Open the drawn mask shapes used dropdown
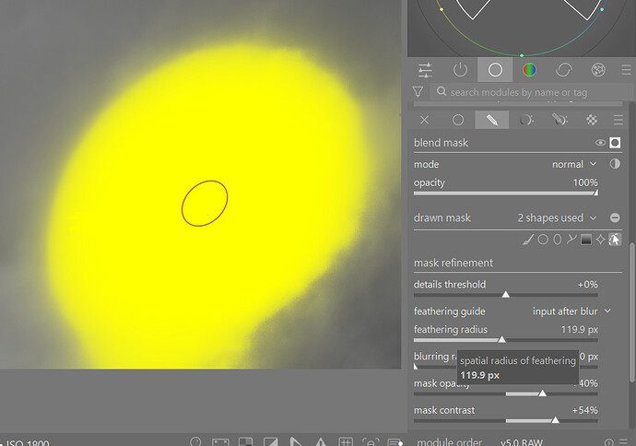Image resolution: width=636 pixels, height=446 pixels. tap(557, 217)
